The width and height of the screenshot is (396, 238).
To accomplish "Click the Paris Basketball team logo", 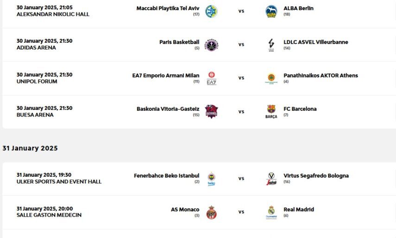I will (x=211, y=45).
